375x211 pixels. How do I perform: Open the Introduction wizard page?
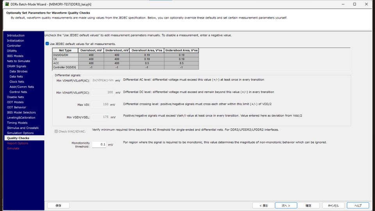point(16,36)
